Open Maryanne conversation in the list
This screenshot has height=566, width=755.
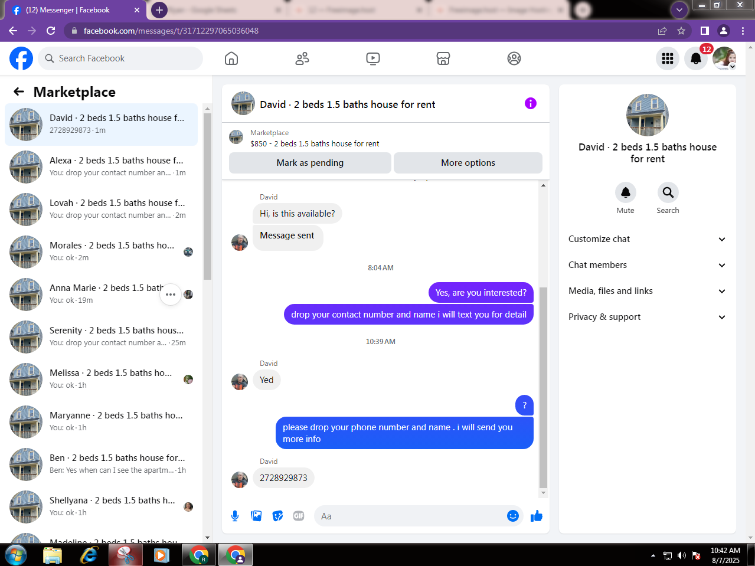point(101,422)
